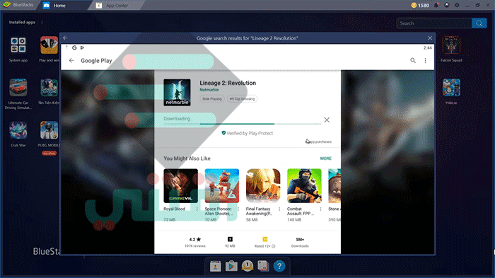Image resolution: width=495 pixels, height=278 pixels.
Task: Click the Lineage 2: Revolution app icon
Action: 177,92
